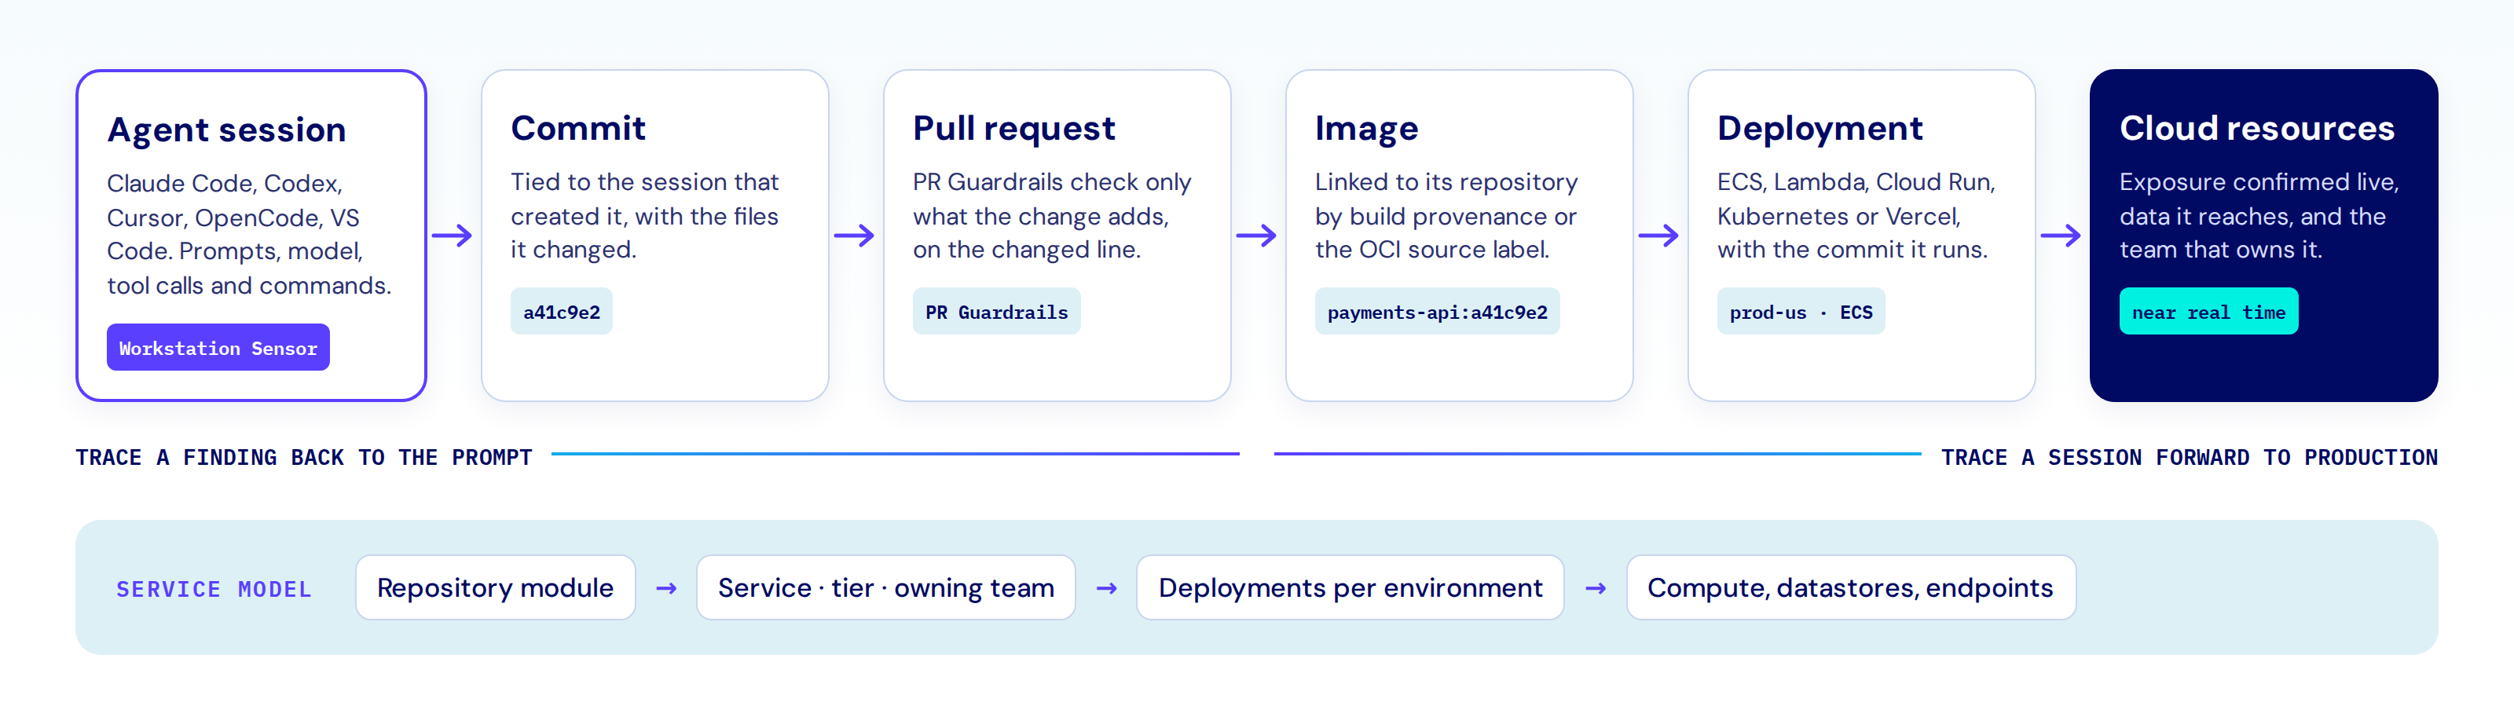Select the Pull request heading

pos(1014,128)
